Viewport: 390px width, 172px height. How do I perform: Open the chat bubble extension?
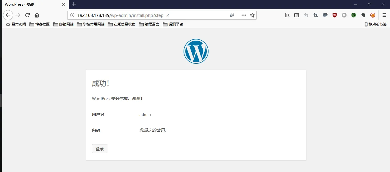tap(325, 15)
